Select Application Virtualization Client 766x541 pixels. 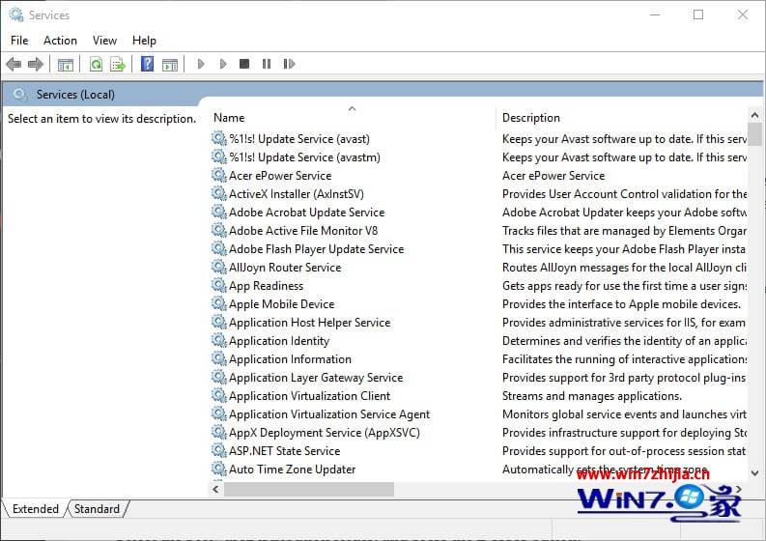click(x=310, y=395)
